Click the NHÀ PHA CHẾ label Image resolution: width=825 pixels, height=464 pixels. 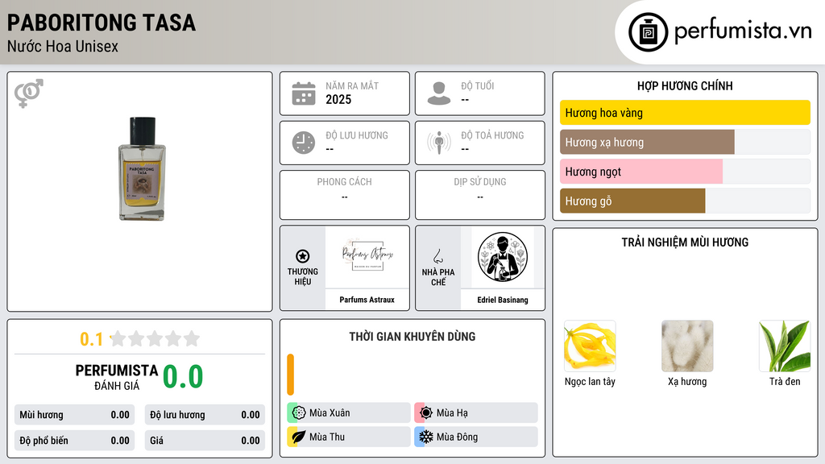coord(437,277)
